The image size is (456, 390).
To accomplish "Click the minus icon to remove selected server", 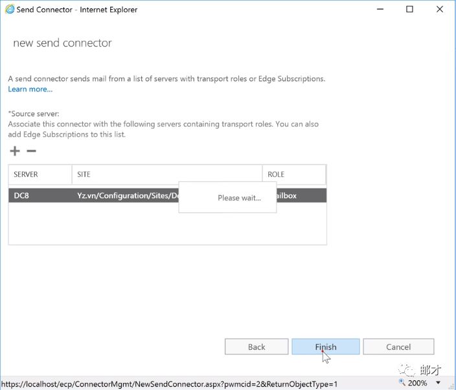I will point(30,151).
